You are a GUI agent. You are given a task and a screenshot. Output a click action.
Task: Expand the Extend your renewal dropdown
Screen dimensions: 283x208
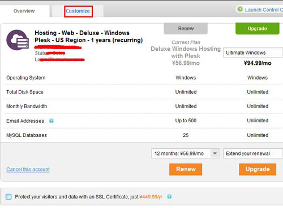click(253, 153)
